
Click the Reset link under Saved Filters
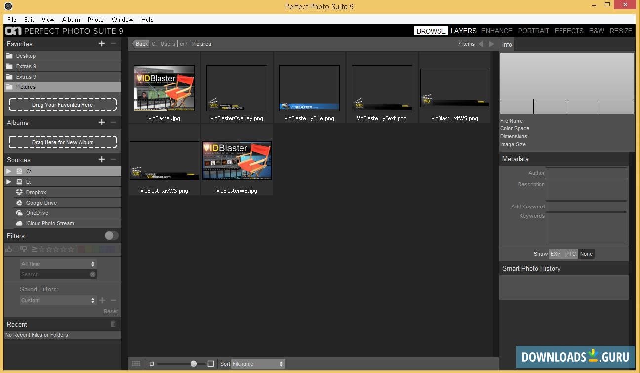coord(111,311)
